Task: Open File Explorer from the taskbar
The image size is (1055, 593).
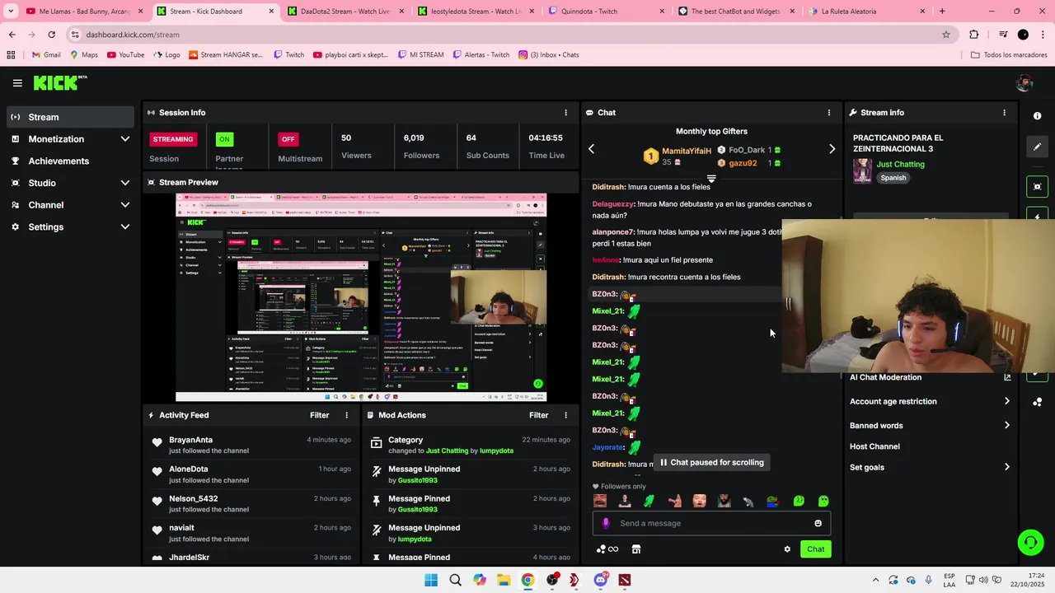Action: click(504, 580)
